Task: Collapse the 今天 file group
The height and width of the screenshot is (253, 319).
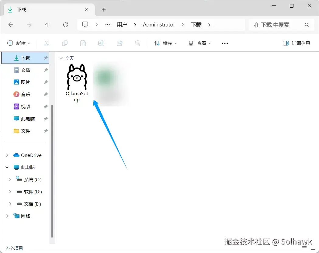Action: (x=61, y=58)
